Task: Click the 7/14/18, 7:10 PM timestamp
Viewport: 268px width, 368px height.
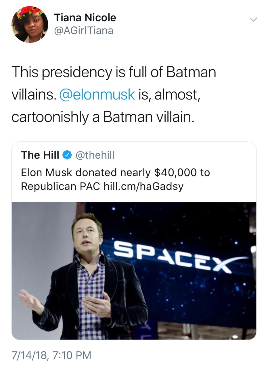Action: [51, 355]
